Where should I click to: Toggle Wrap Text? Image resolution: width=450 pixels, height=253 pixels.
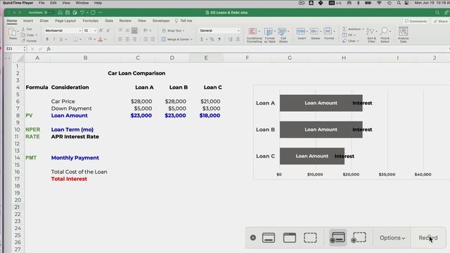[x=173, y=30]
